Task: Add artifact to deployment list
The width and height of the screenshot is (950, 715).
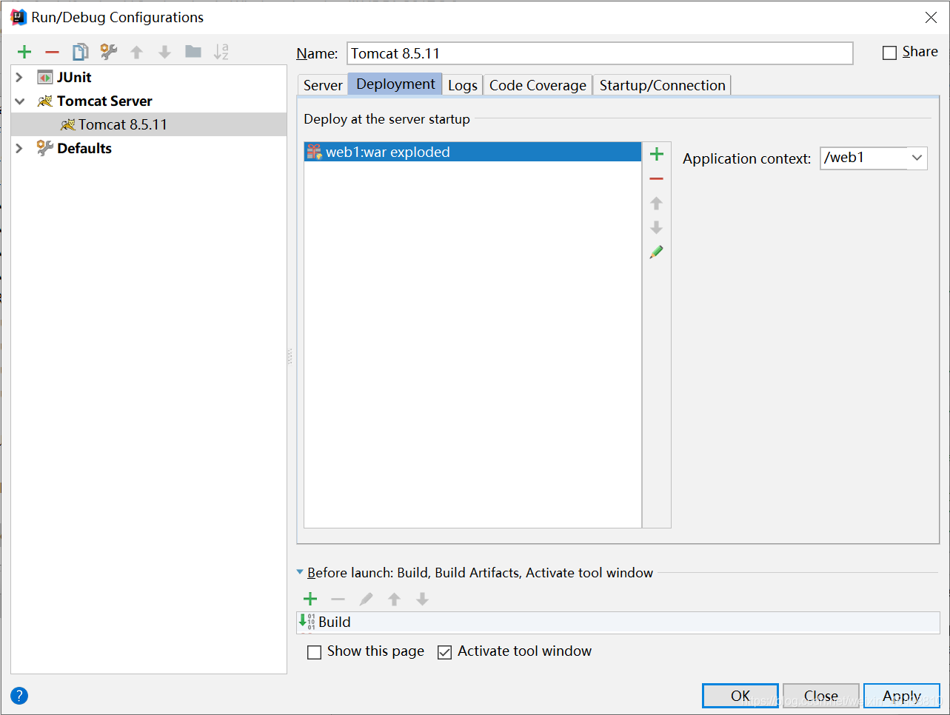Action: coord(657,154)
